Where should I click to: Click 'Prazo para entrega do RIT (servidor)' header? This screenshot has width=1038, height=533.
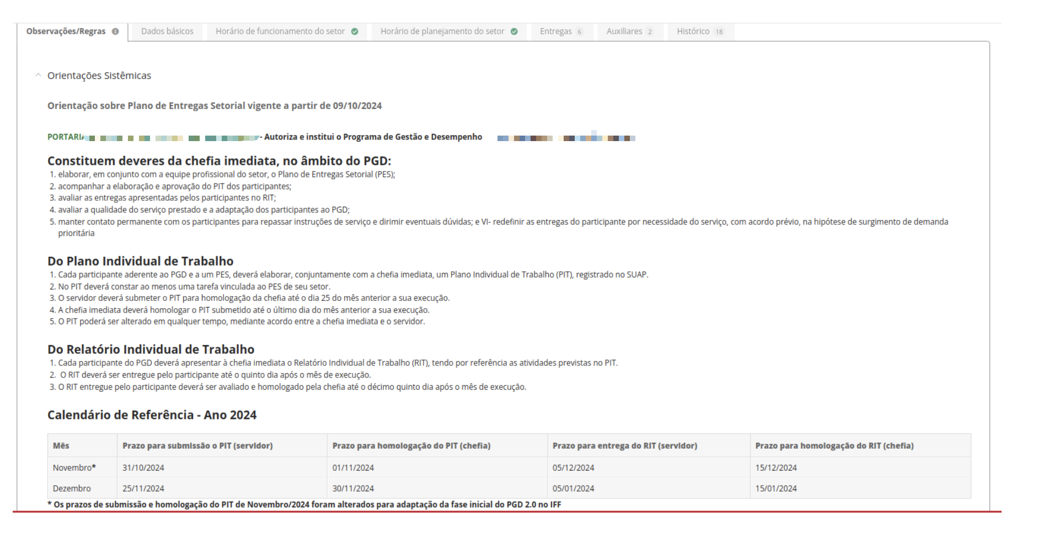(x=625, y=445)
